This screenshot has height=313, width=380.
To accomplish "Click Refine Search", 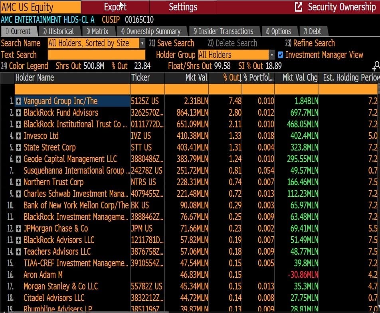I will pos(310,43).
